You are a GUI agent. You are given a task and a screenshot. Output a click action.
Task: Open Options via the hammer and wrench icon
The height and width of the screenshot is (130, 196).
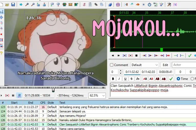tap(169, 5)
